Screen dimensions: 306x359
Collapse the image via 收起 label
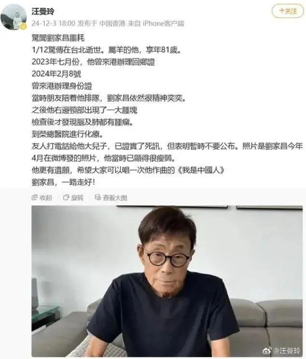pyautogui.click(x=46, y=197)
